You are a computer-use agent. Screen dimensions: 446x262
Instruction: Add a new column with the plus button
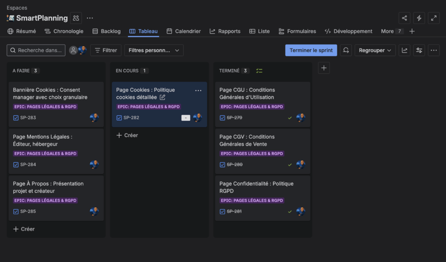pos(324,68)
